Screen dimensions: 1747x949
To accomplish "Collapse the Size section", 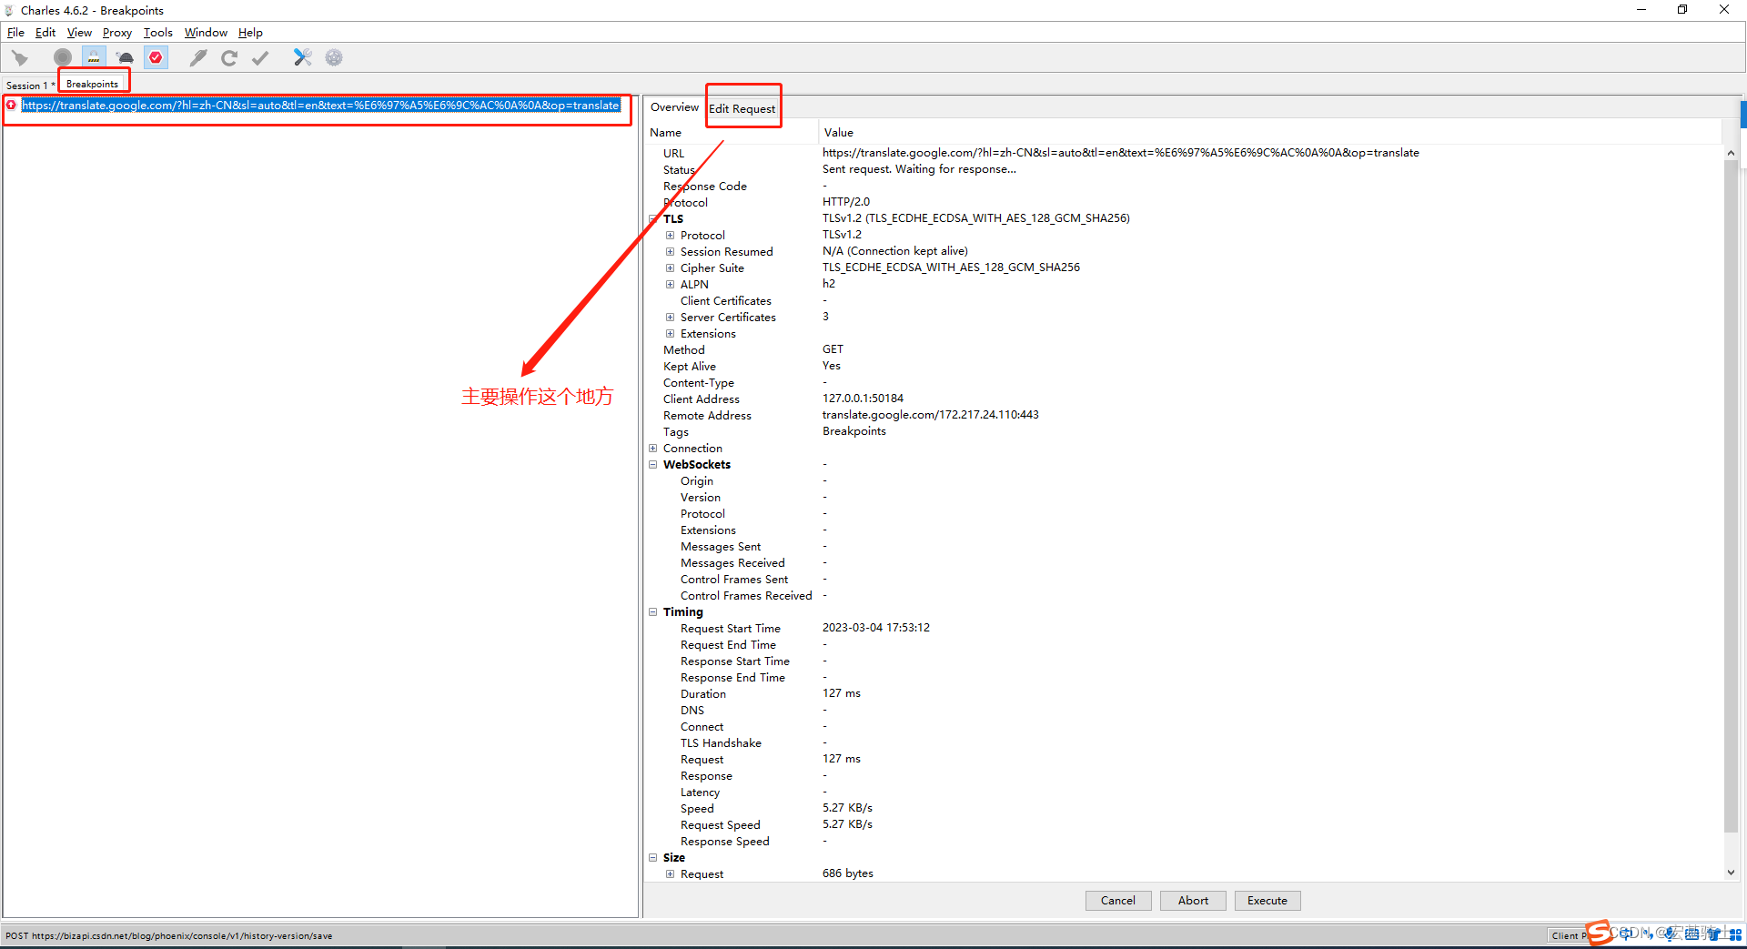I will click(652, 858).
